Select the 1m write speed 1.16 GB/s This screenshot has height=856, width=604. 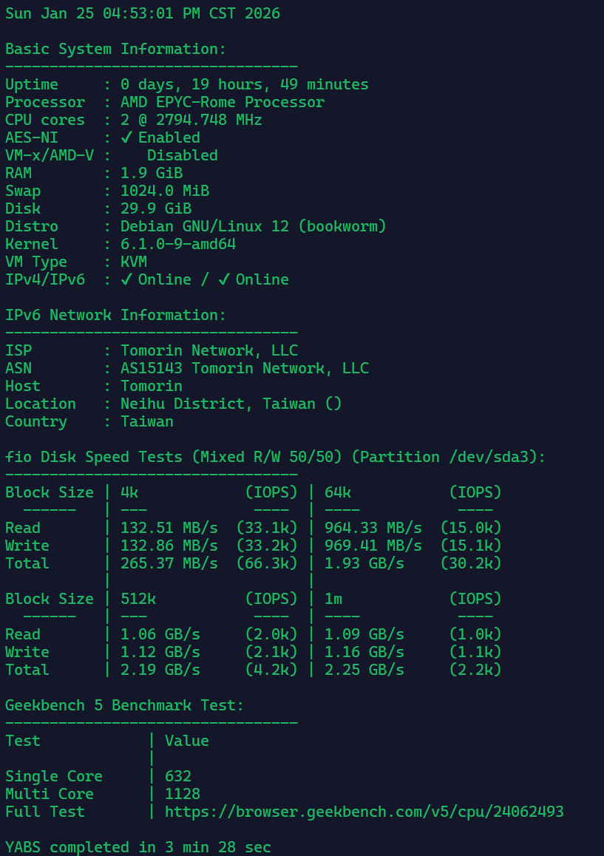pos(364,652)
